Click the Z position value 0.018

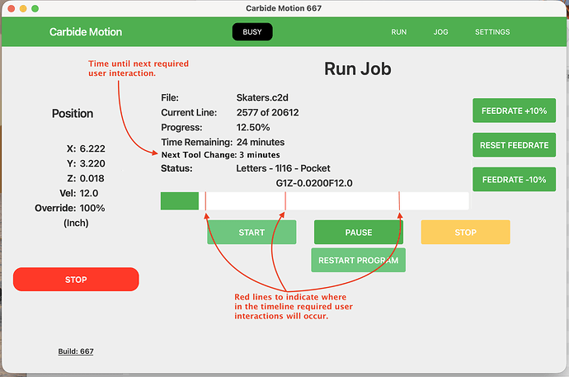coord(92,178)
